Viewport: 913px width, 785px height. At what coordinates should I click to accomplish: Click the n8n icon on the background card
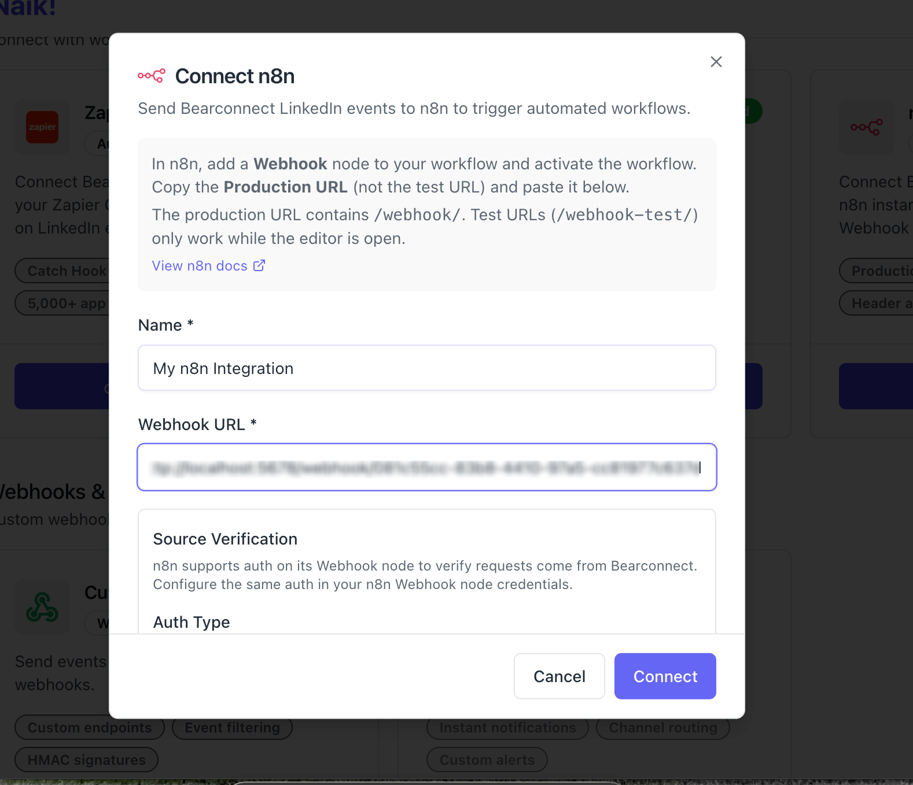866,127
